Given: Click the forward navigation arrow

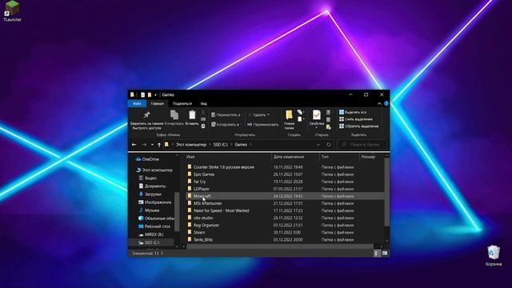Looking at the screenshot, I should coord(144,144).
